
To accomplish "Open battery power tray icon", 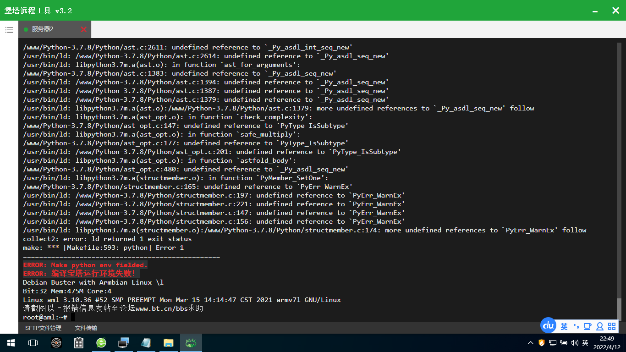I will [564, 343].
